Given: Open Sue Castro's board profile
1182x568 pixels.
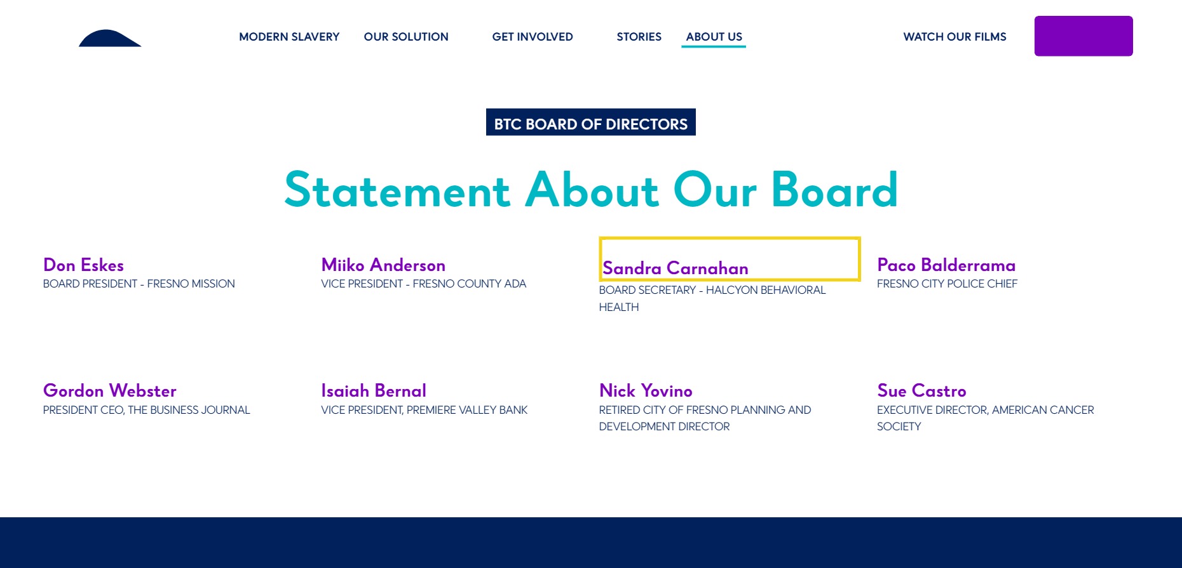Looking at the screenshot, I should pyautogui.click(x=921, y=390).
